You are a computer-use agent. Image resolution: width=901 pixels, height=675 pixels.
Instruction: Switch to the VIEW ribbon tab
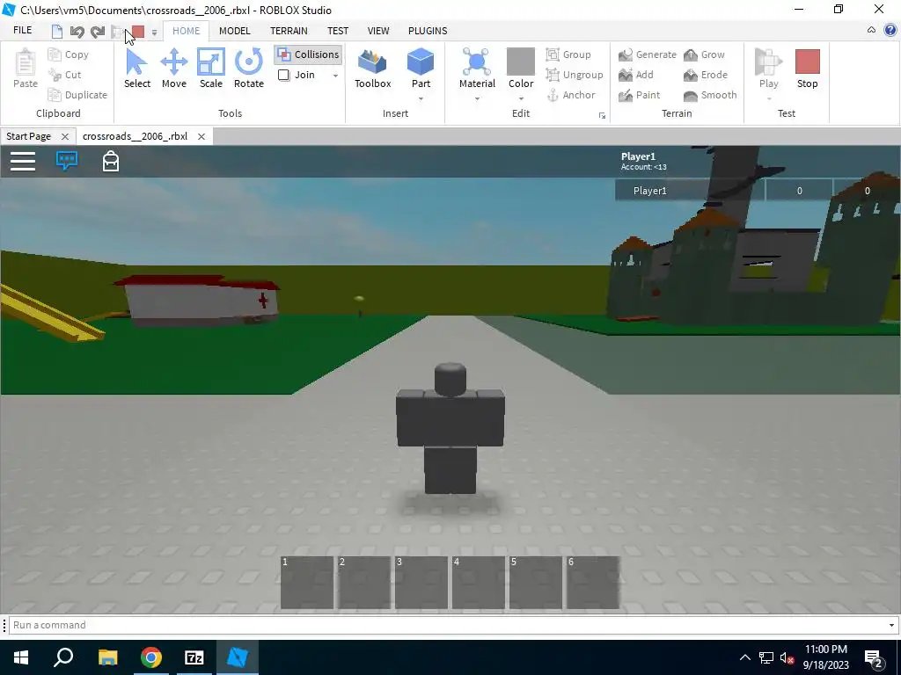(378, 31)
